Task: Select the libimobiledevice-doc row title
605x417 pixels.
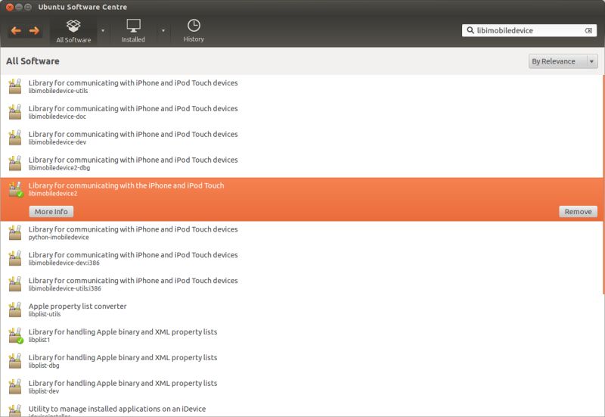Action: click(x=133, y=108)
